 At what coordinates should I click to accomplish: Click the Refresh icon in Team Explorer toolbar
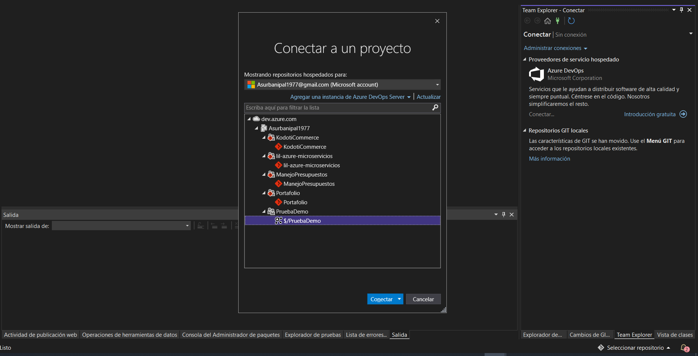pos(571,21)
